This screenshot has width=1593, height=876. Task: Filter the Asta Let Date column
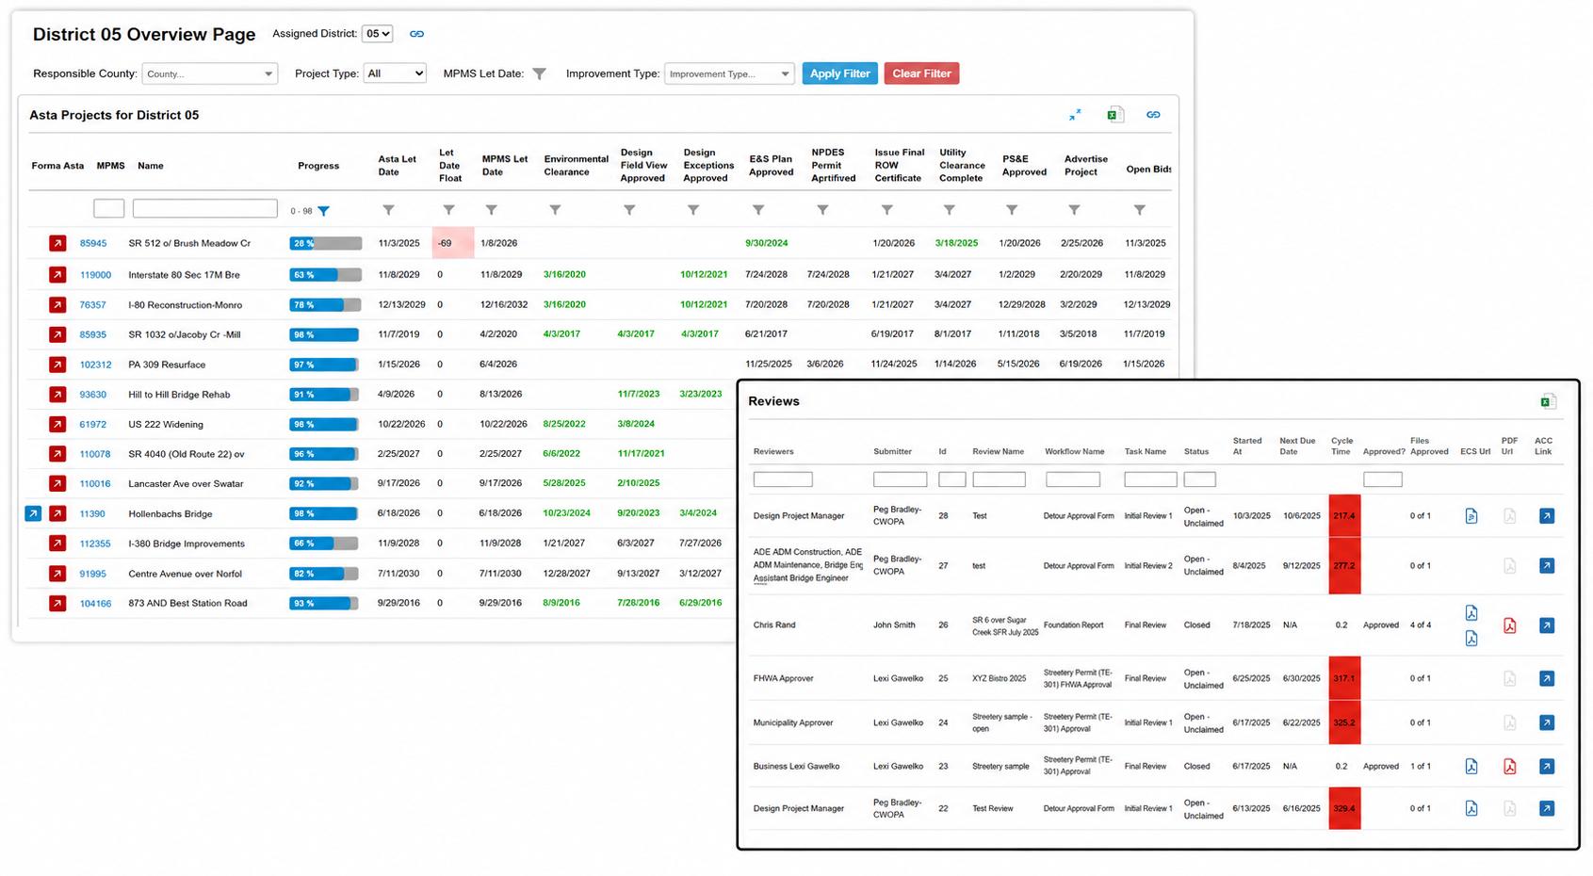point(388,210)
